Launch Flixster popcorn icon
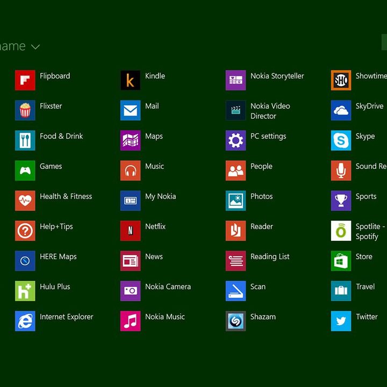The height and width of the screenshot is (387, 387). (x=25, y=110)
